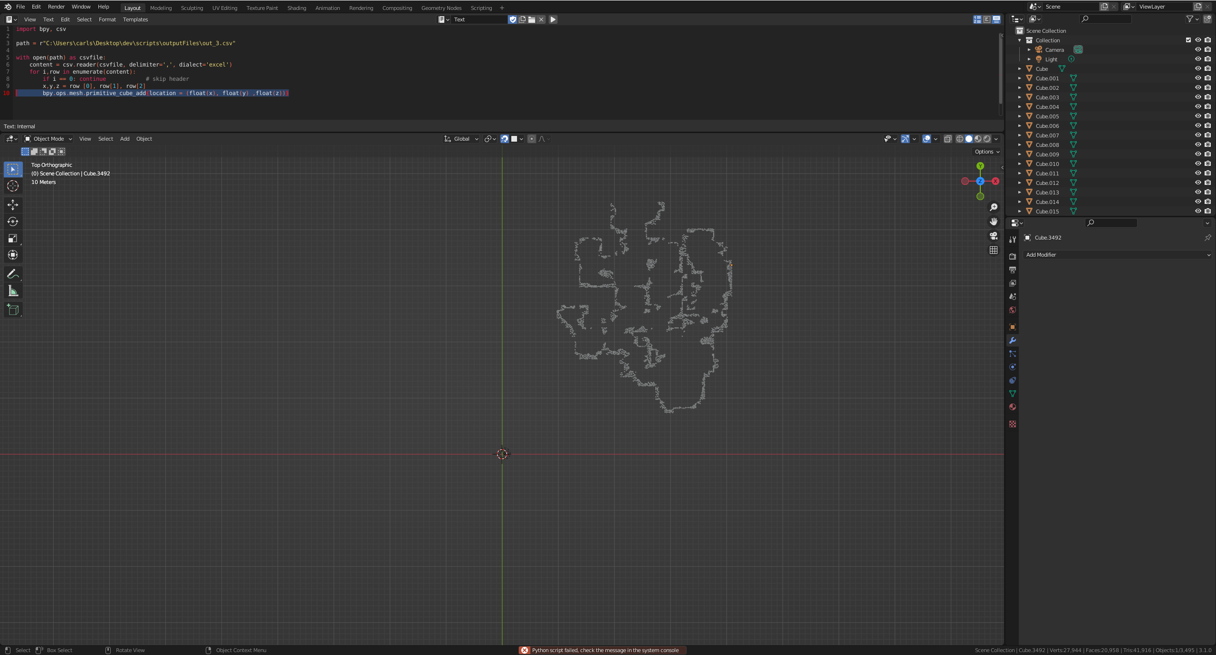Image resolution: width=1216 pixels, height=655 pixels.
Task: Uncheck the Collection exclude checkbox
Action: coord(1188,40)
